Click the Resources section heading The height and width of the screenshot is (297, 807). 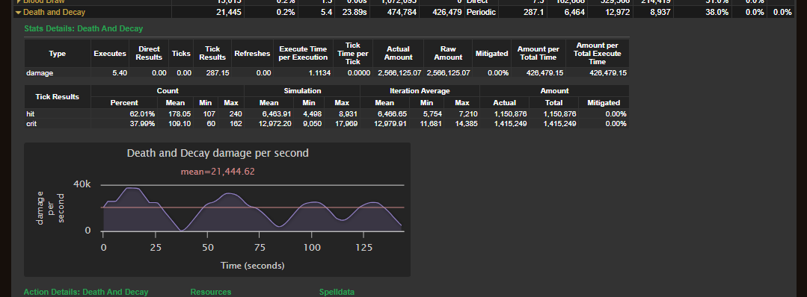210,292
